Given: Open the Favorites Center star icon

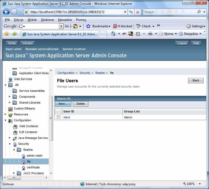Looking at the screenshot, I should [x=6, y=34].
